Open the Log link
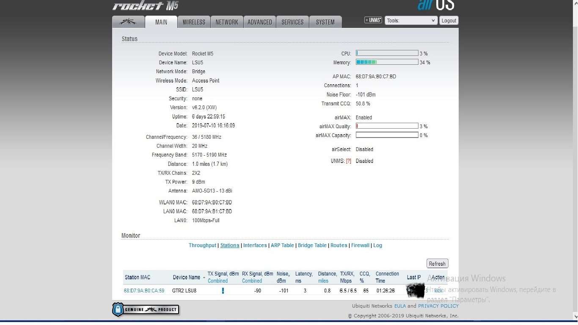Image resolution: width=578 pixels, height=325 pixels. pos(378,245)
